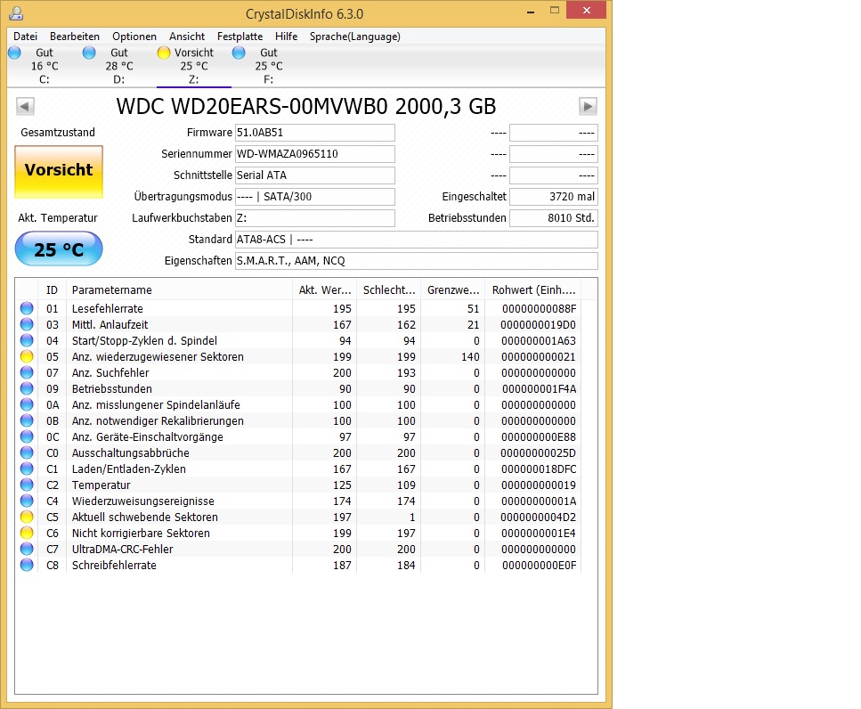Maximize the CrystalDiskInfo window

555,11
